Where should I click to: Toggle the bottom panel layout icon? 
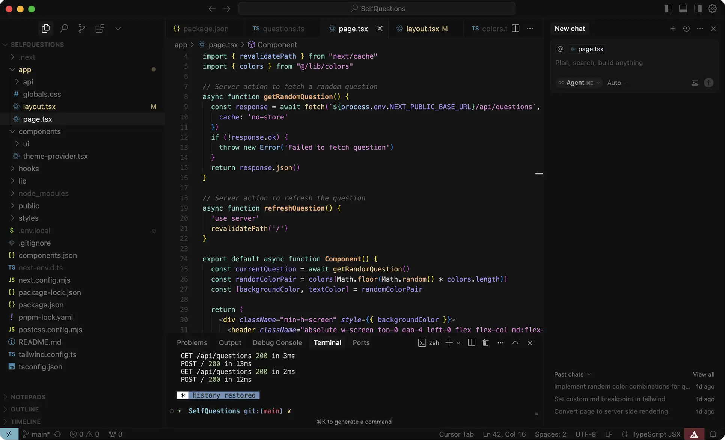(x=683, y=9)
